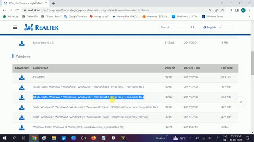Open Dialer APP bookmark
Viewport: 254px width, 142px height.
(x=30, y=17)
